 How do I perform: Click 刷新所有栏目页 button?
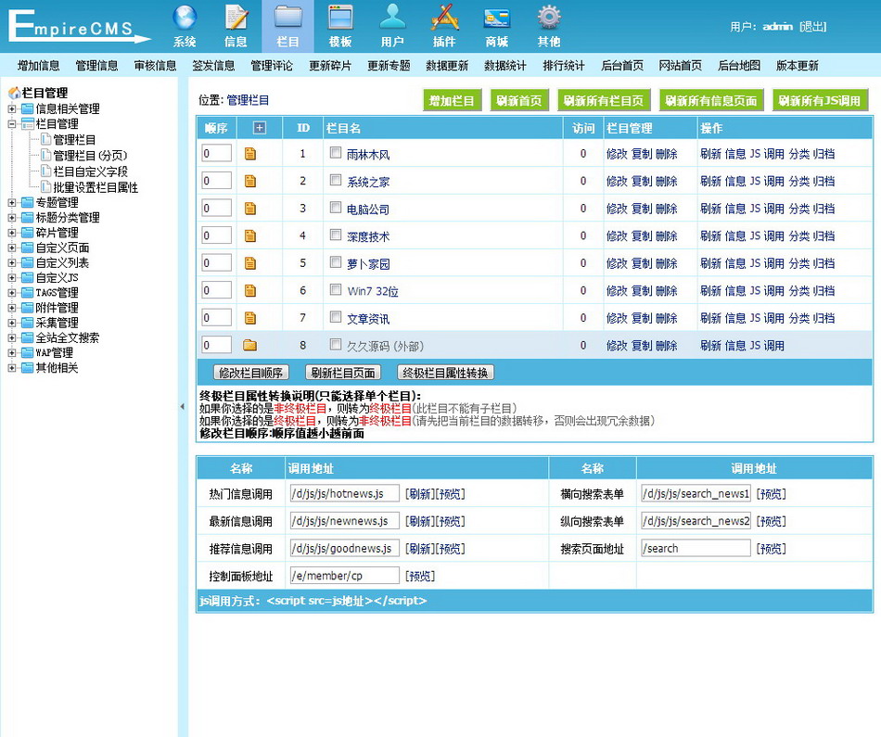tap(604, 100)
